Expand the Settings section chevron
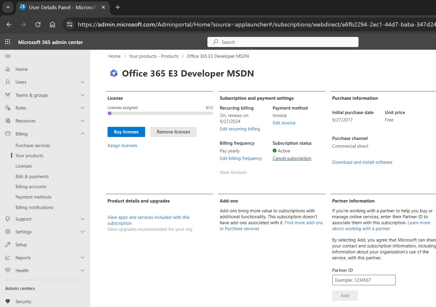 pyautogui.click(x=83, y=232)
